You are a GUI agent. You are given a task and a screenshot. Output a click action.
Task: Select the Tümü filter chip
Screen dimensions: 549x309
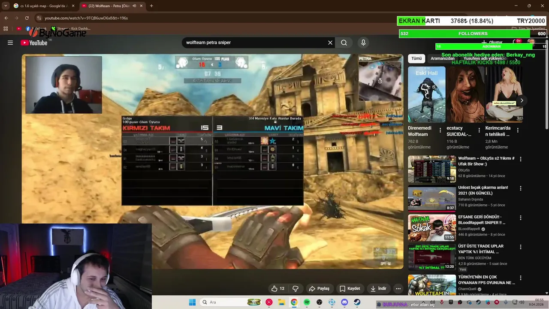coord(416,58)
